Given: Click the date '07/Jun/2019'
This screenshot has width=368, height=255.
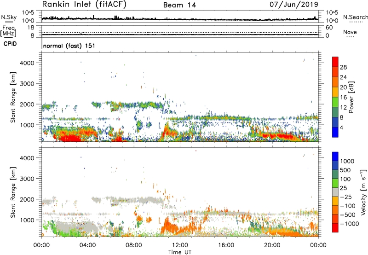Looking at the screenshot, I should [294, 5].
